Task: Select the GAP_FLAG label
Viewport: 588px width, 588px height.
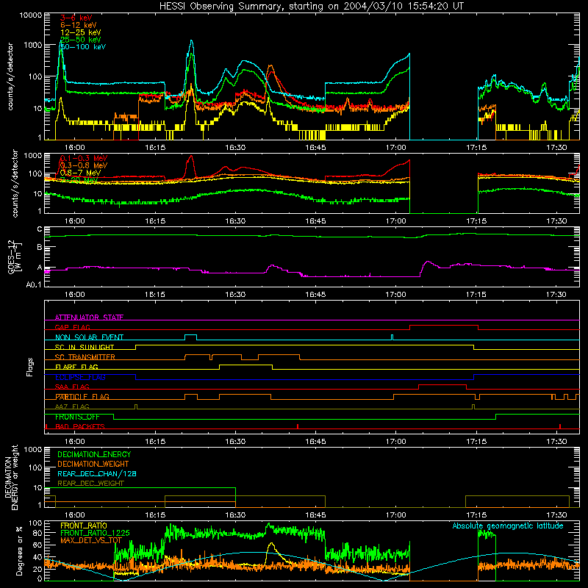Action: 72,327
